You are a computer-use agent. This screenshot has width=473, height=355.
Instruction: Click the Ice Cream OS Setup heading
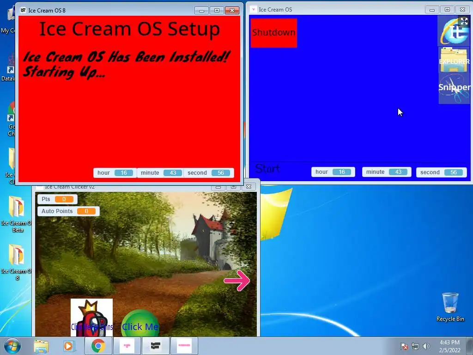[x=130, y=29]
